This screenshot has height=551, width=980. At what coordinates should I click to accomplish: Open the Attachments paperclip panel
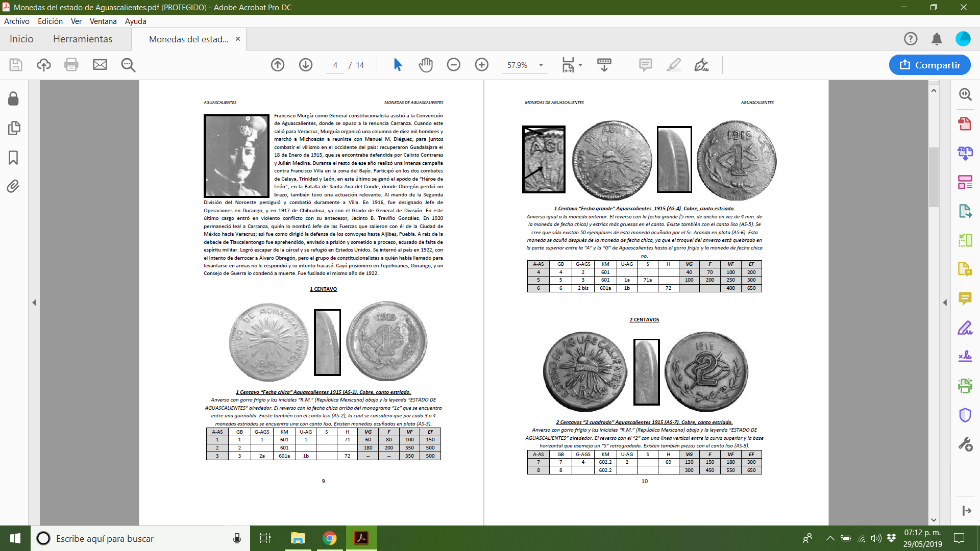13,186
